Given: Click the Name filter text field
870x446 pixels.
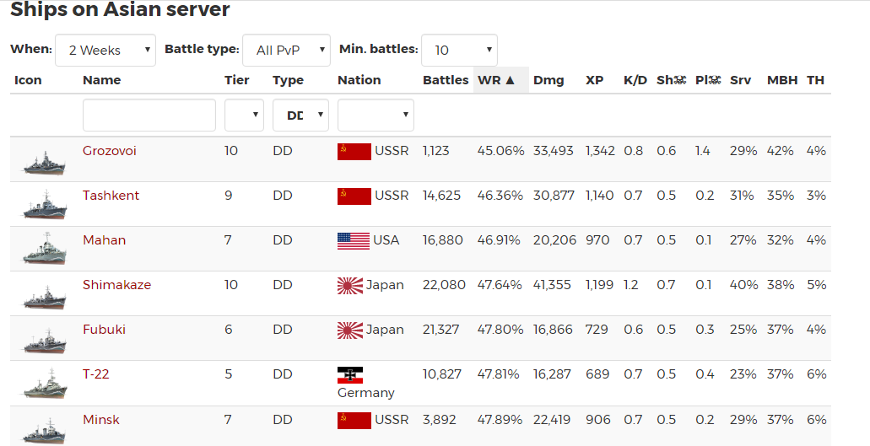Looking at the screenshot, I should (x=149, y=116).
